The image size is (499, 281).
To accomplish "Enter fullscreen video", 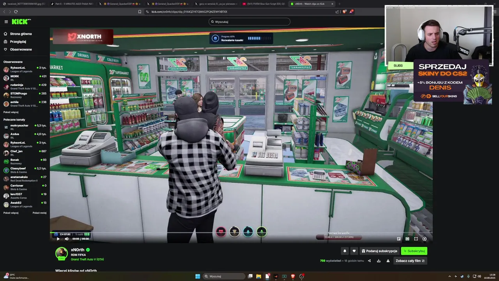I will (x=416, y=239).
